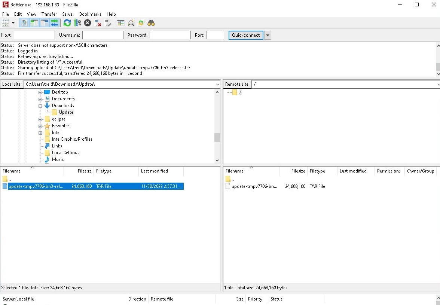Open the Site Manager dropdown arrow
Screen dimensions: 440x305
click(x=13, y=23)
